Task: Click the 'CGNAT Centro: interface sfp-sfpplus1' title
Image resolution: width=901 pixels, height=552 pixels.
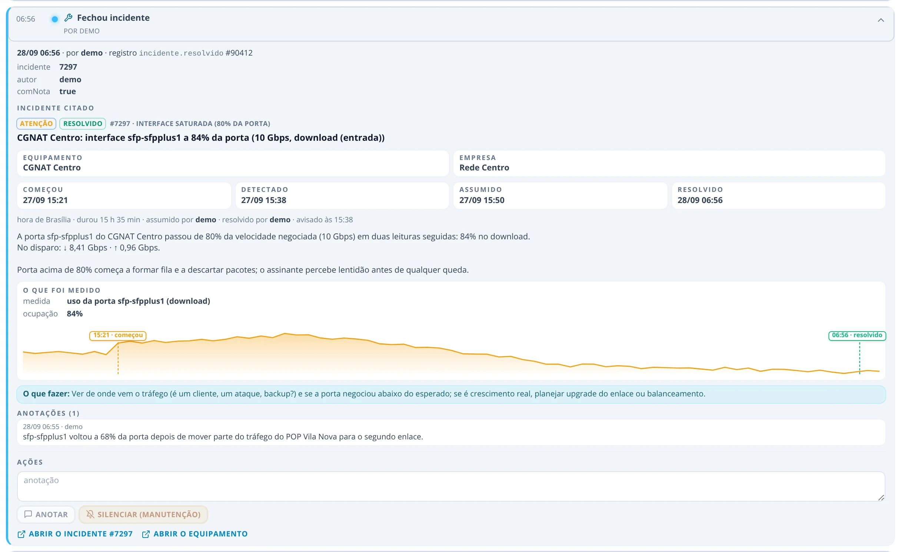Action: 201,137
